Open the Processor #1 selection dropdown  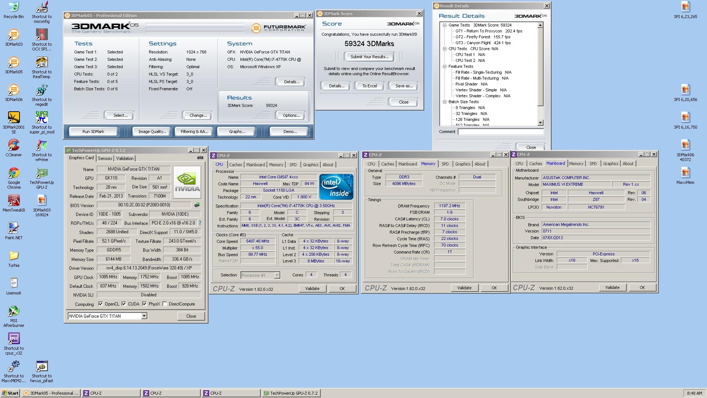(277, 275)
